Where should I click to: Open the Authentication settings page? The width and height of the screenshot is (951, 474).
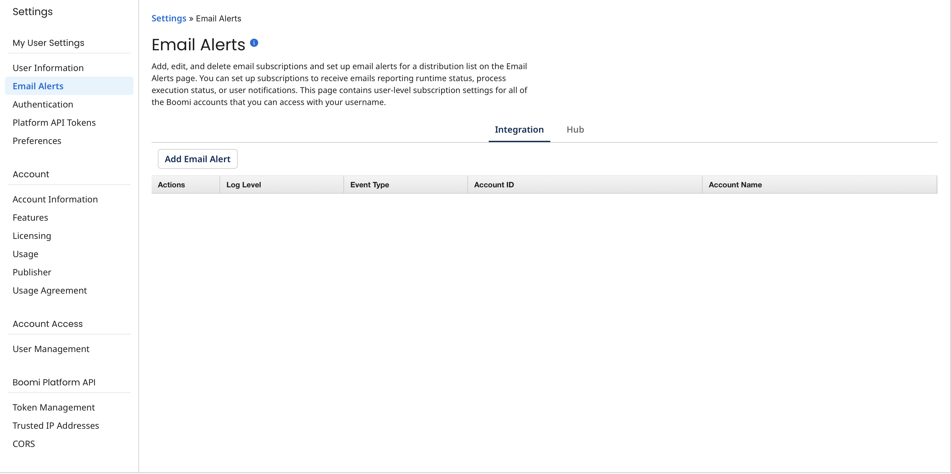[42, 104]
